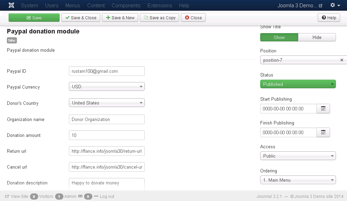The width and height of the screenshot is (347, 201).
Task: Expand the Paypal Currency dropdown
Action: [107, 87]
